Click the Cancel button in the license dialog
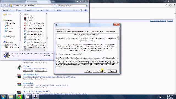Screen dimensions: 176x99 click(112, 71)
